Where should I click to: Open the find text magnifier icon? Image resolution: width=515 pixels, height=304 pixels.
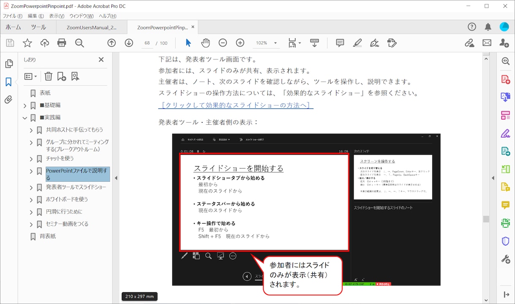(x=79, y=43)
